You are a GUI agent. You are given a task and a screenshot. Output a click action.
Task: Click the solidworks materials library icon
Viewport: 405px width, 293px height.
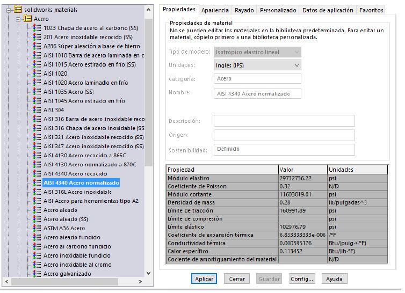(x=18, y=10)
